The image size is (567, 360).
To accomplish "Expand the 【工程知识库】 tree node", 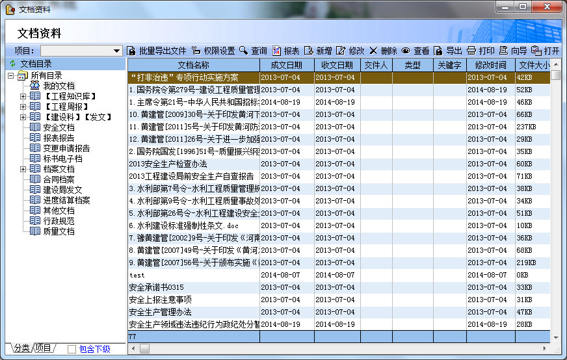I will coord(23,97).
